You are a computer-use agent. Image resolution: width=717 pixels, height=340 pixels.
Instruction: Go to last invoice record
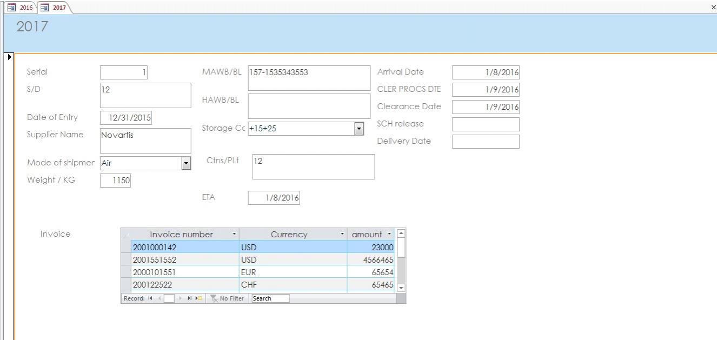[x=189, y=298]
